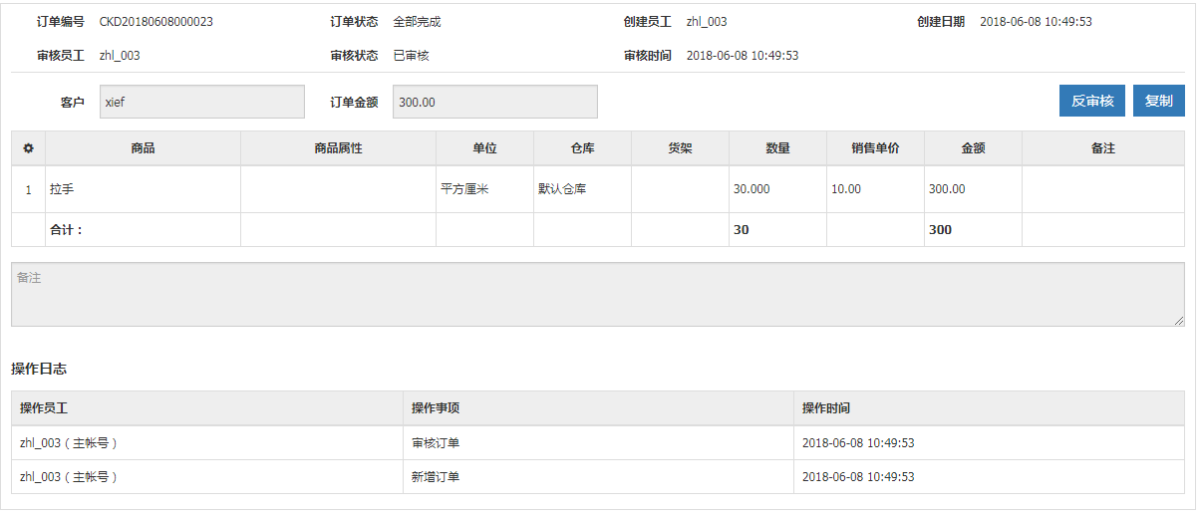Screen dimensions: 1201x515
Task: Click the 复制 button
Action: (1158, 101)
